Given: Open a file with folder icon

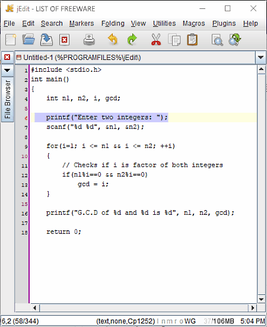Looking at the screenshot, I should pyautogui.click(x=28, y=39).
